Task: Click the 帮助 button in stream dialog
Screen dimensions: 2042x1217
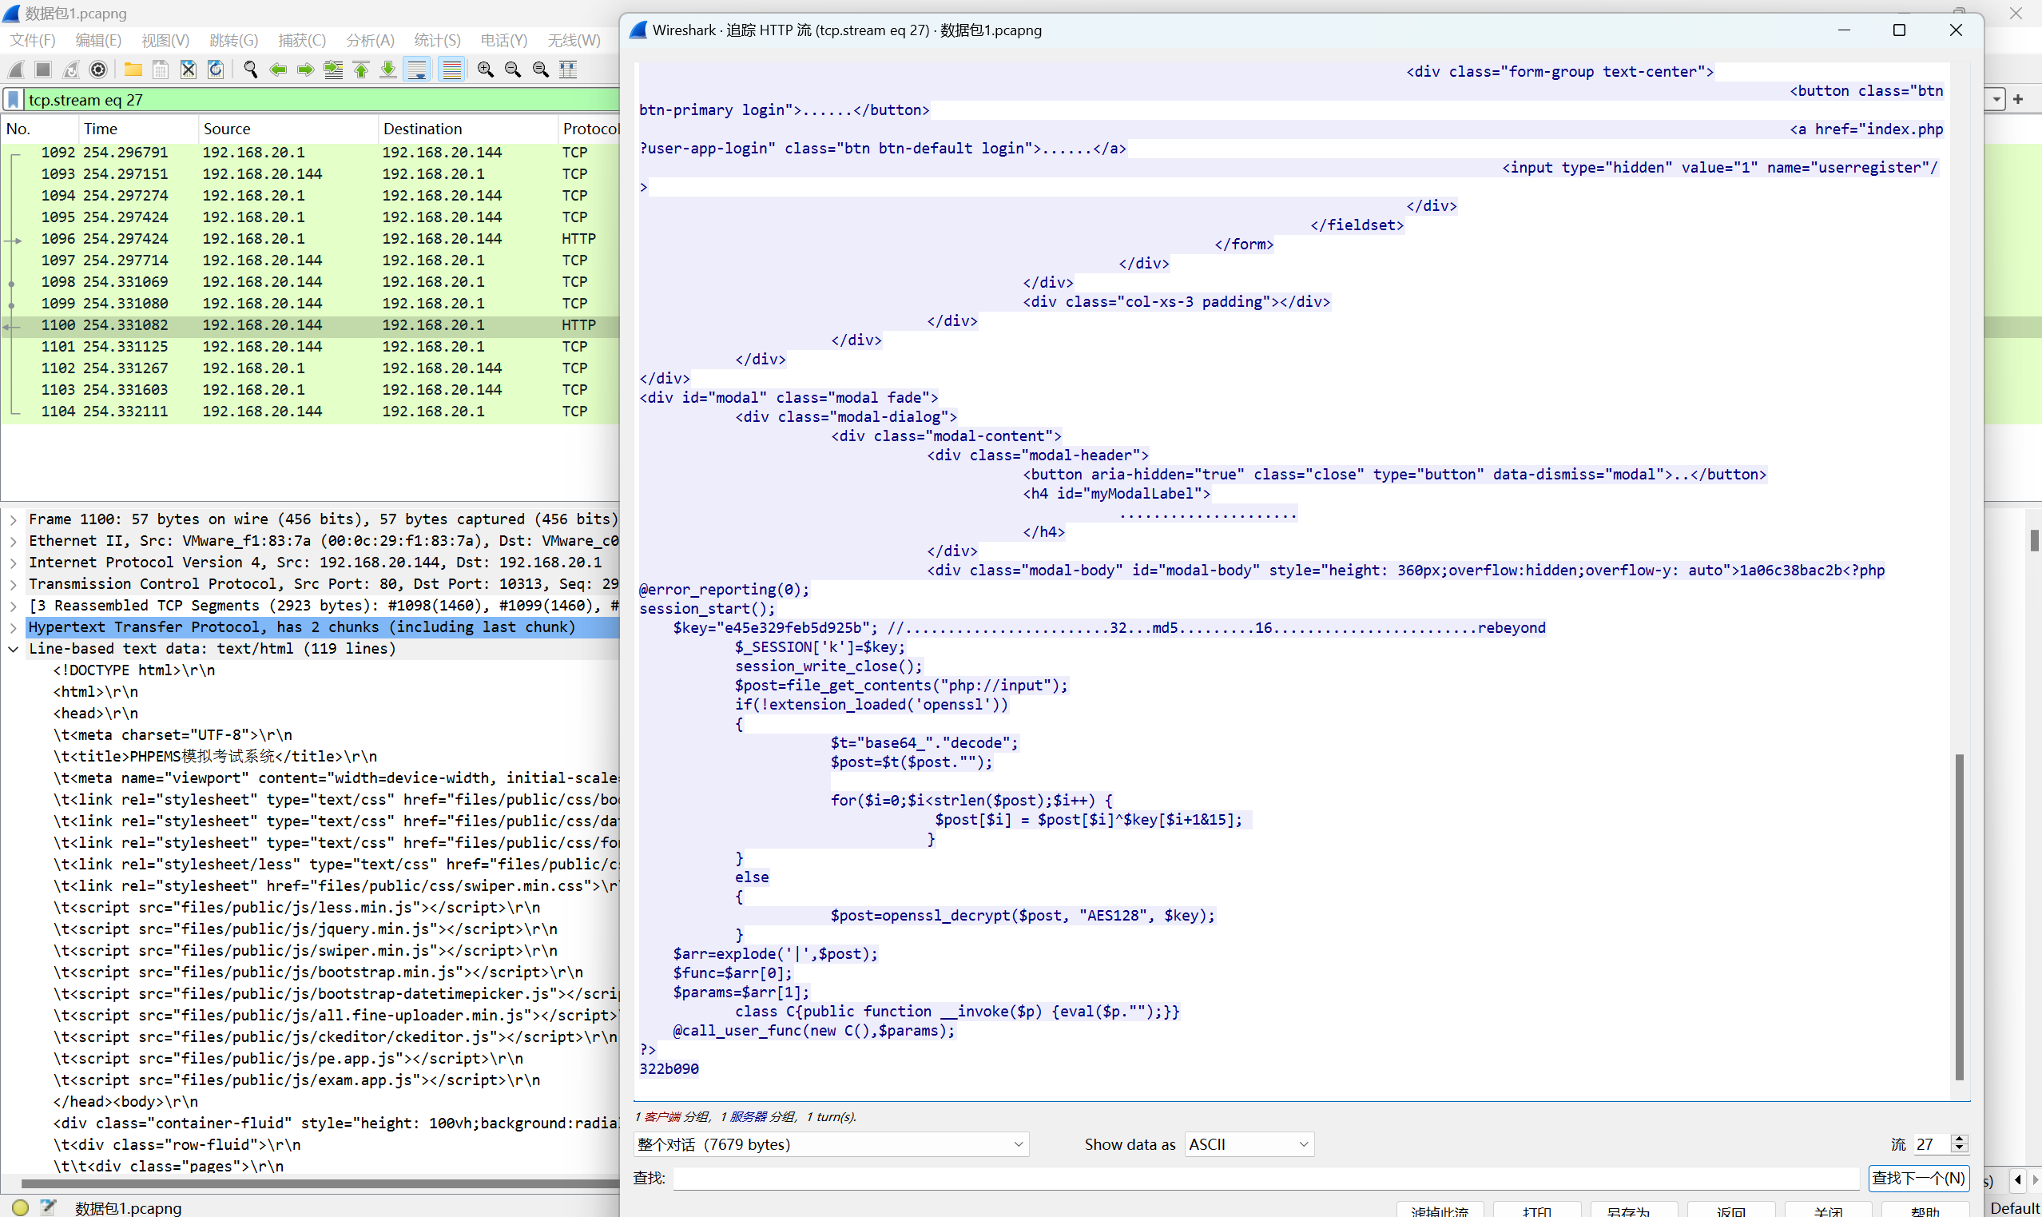Action: pyautogui.click(x=1925, y=1211)
